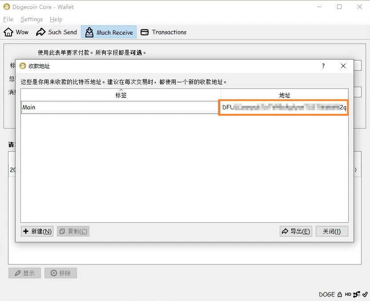Maximize the Dogecoin Core window
Image resolution: width=370 pixels, height=301 pixels.
point(339,7)
